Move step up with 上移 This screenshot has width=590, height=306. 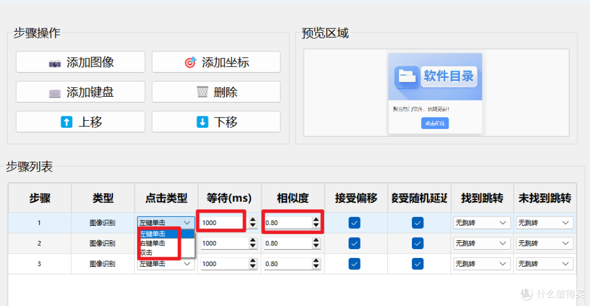80,121
